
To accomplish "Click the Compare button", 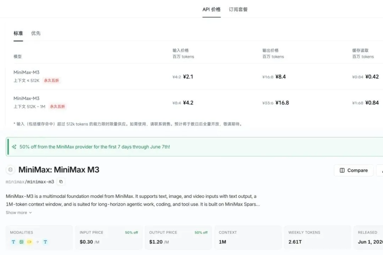I will [x=354, y=170].
